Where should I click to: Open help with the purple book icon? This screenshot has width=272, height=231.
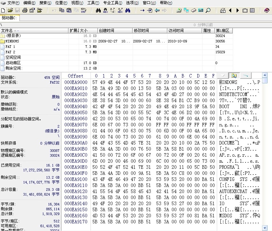(267, 11)
